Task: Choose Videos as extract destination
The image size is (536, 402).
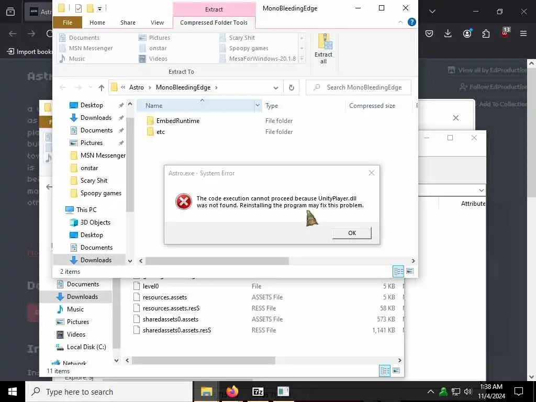Action: 158,59
